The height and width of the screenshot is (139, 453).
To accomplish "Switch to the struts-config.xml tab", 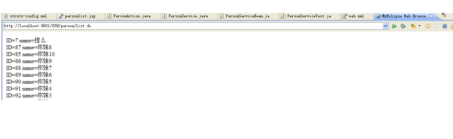I will pos(29,16).
